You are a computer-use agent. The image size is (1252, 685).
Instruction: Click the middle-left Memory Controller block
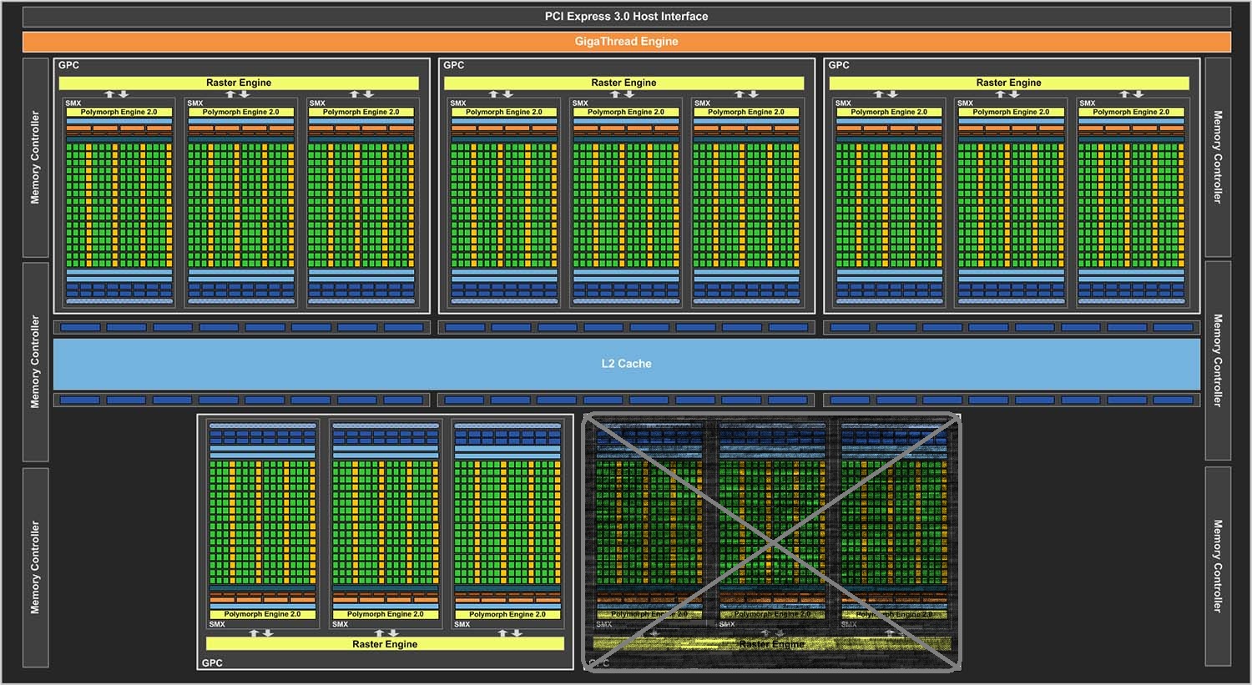click(35, 361)
